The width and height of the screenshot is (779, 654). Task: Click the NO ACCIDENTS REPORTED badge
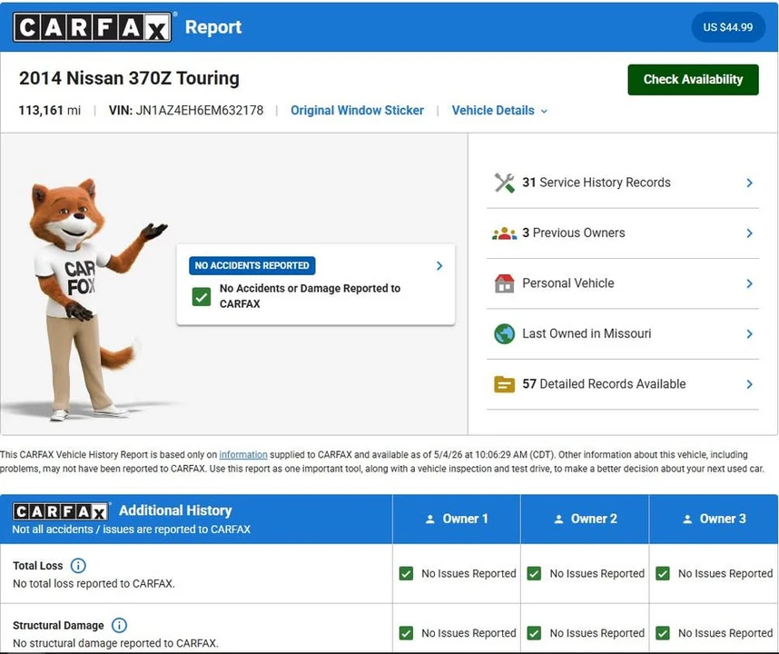click(x=251, y=265)
